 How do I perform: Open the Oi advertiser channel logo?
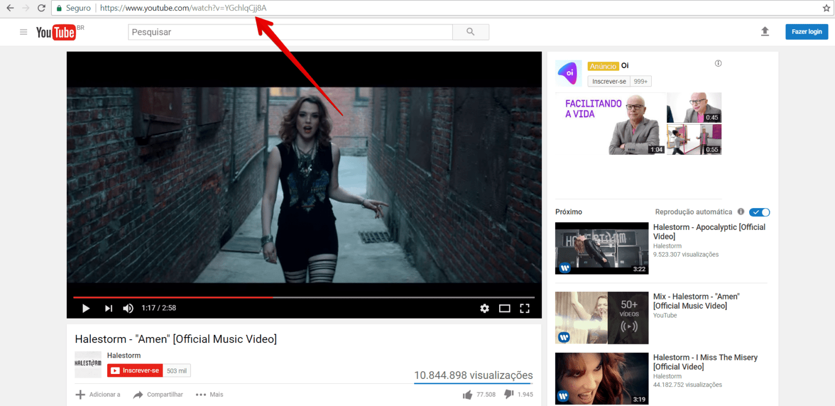(569, 73)
